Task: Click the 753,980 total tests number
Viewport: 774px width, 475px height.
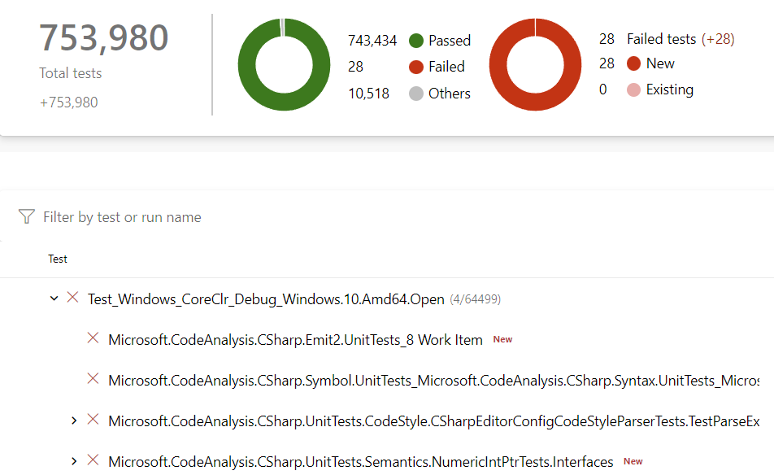Action: (104, 38)
